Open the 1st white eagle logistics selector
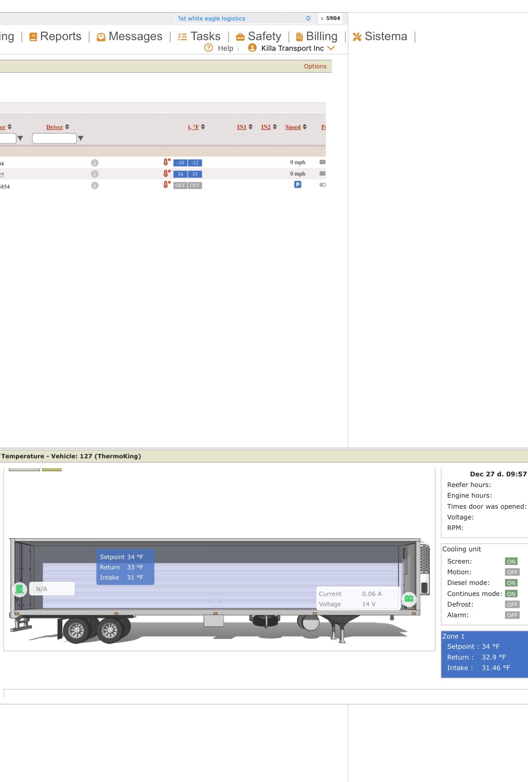528x782 pixels. tap(244, 18)
